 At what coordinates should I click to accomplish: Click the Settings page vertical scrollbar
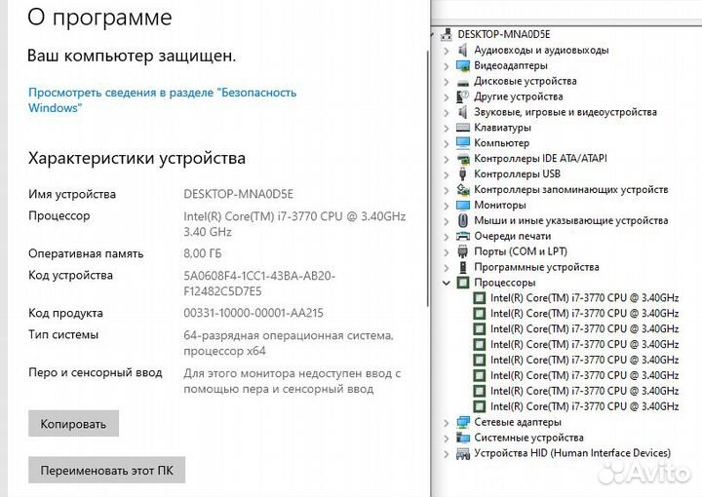click(428, 179)
